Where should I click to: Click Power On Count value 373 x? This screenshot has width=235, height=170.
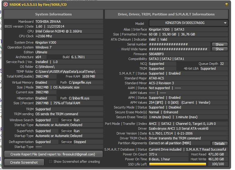(x=153, y=154)
